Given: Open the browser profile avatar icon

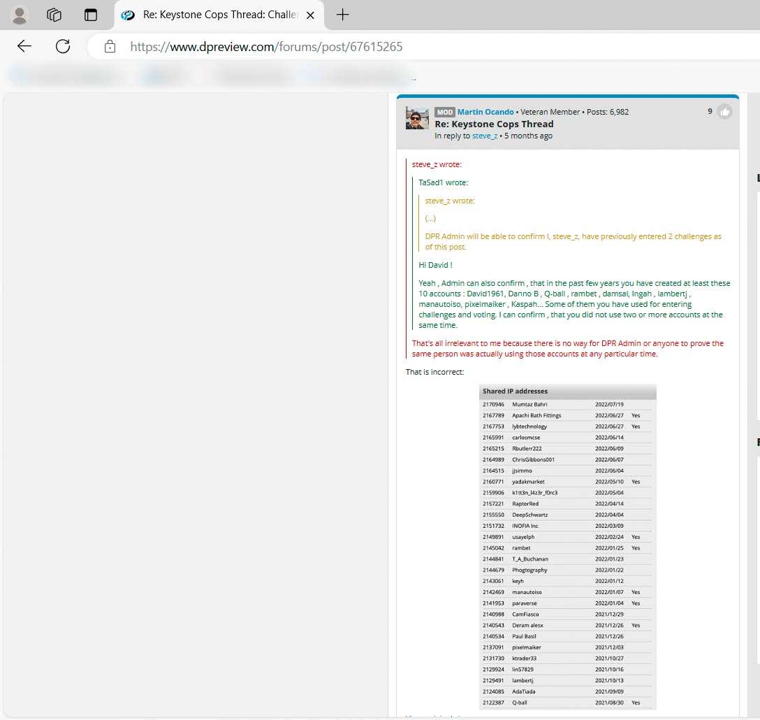Looking at the screenshot, I should 20,15.
